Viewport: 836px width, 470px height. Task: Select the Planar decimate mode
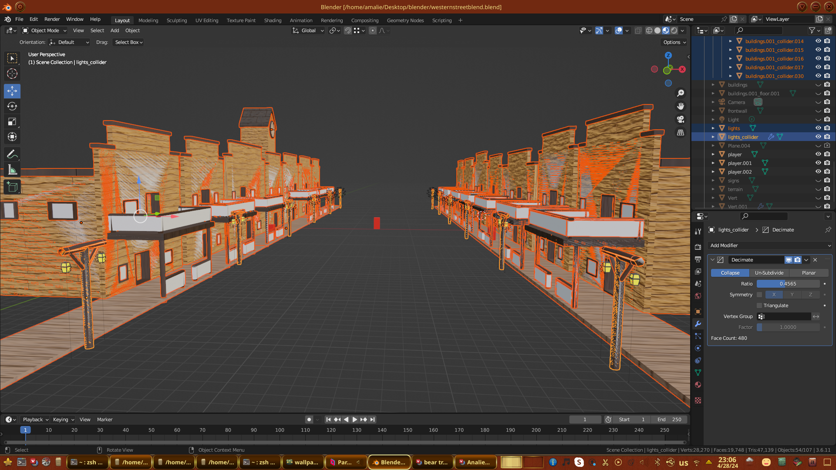point(809,273)
